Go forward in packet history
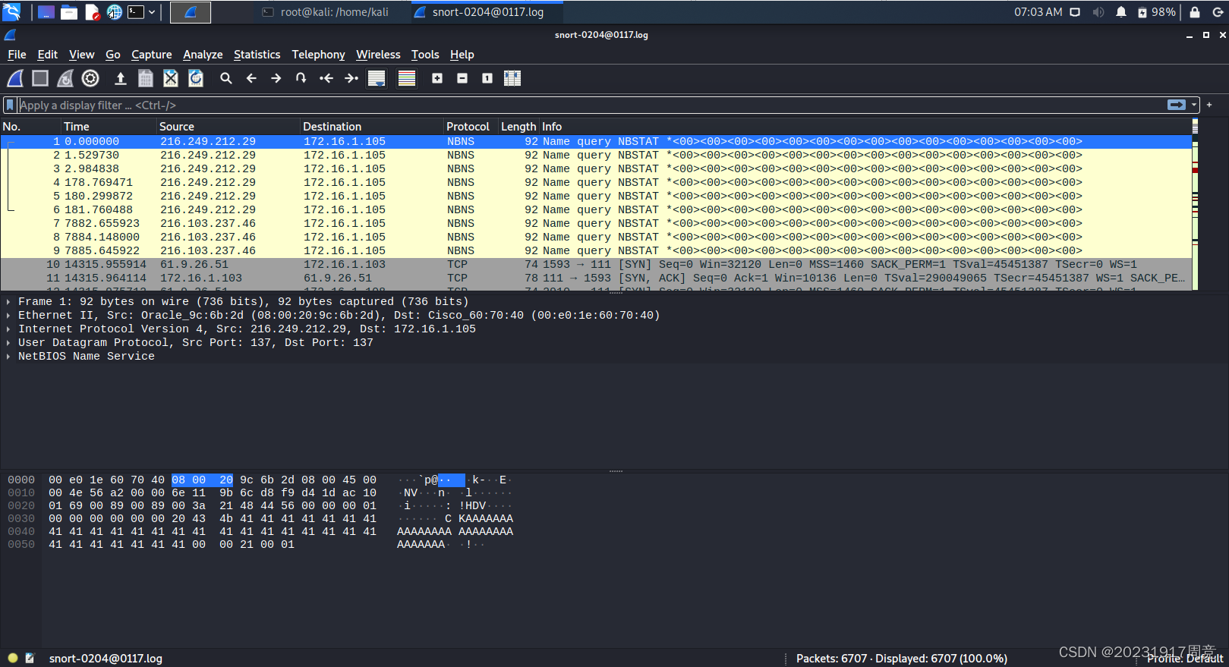Viewport: 1229px width, 667px height. [276, 78]
